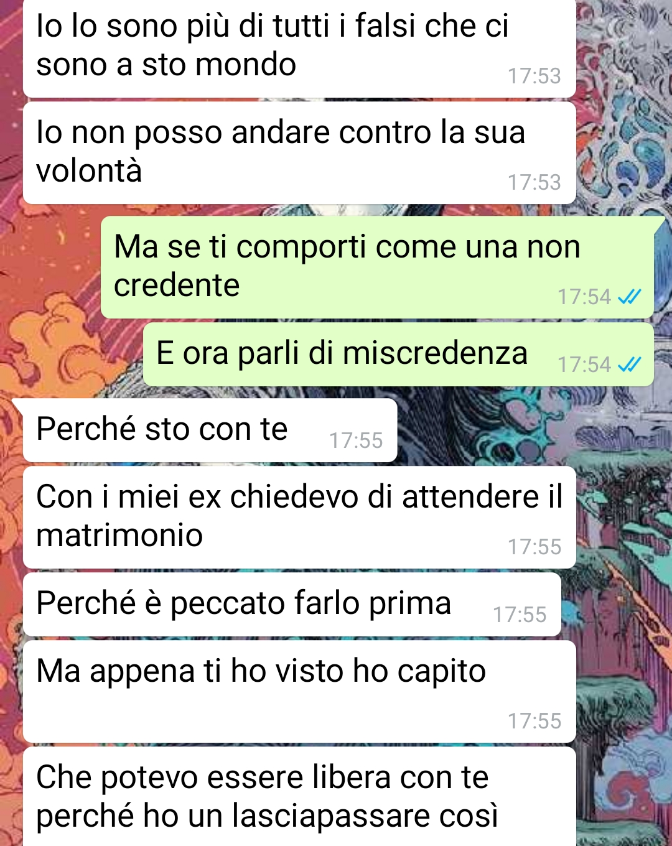Click the 17:54 timestamp on 'E ora parli di miscredenza'
The height and width of the screenshot is (846, 672).
click(x=584, y=365)
